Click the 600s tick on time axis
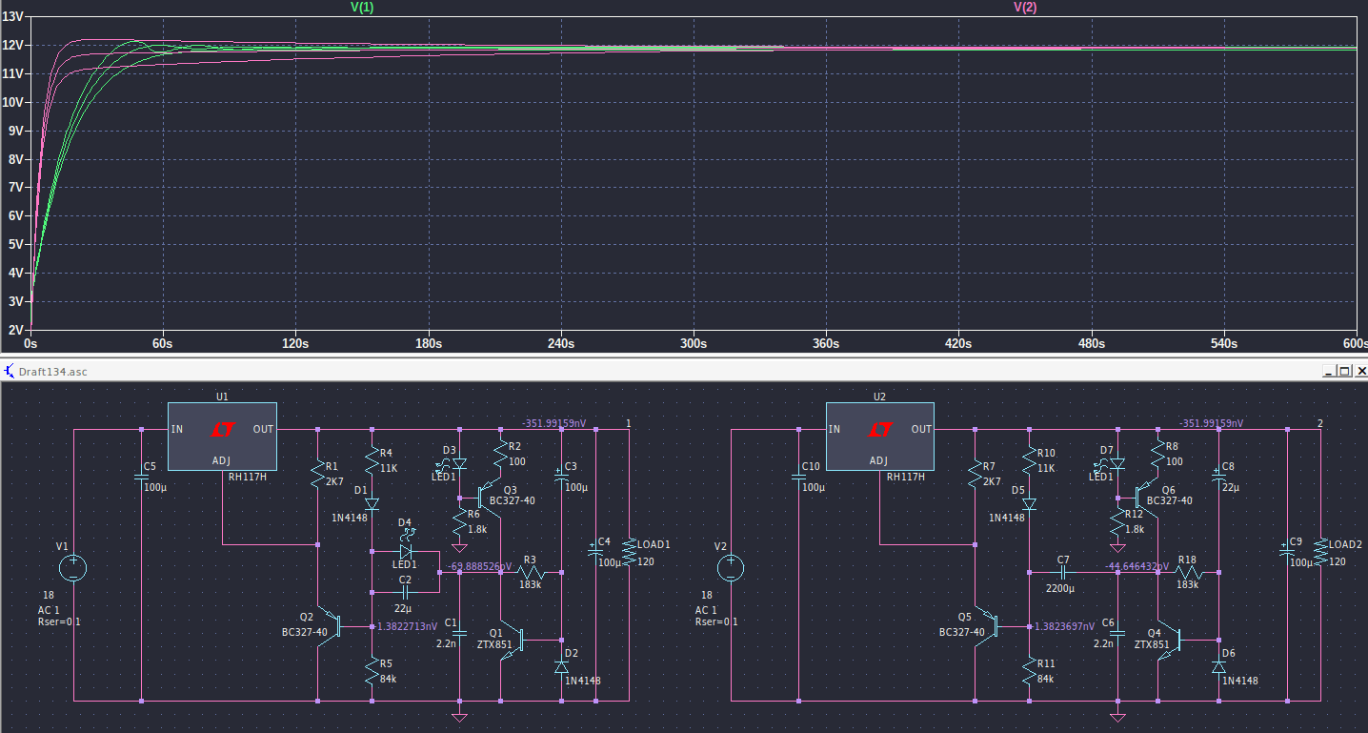This screenshot has width=1368, height=733. [x=1356, y=343]
